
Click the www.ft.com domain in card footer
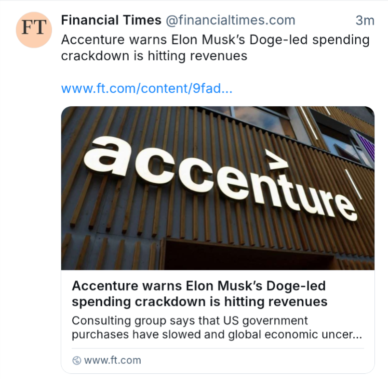pyautogui.click(x=112, y=360)
